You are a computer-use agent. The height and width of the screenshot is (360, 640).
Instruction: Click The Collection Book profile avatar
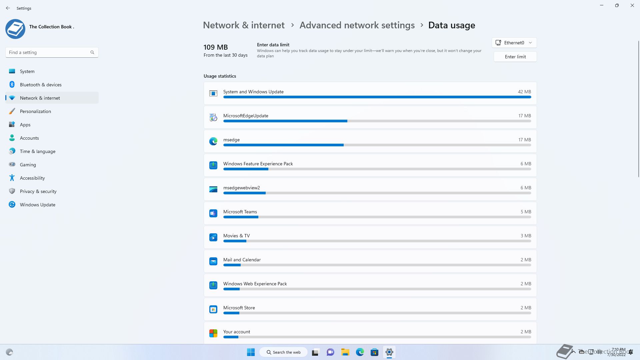point(15,29)
